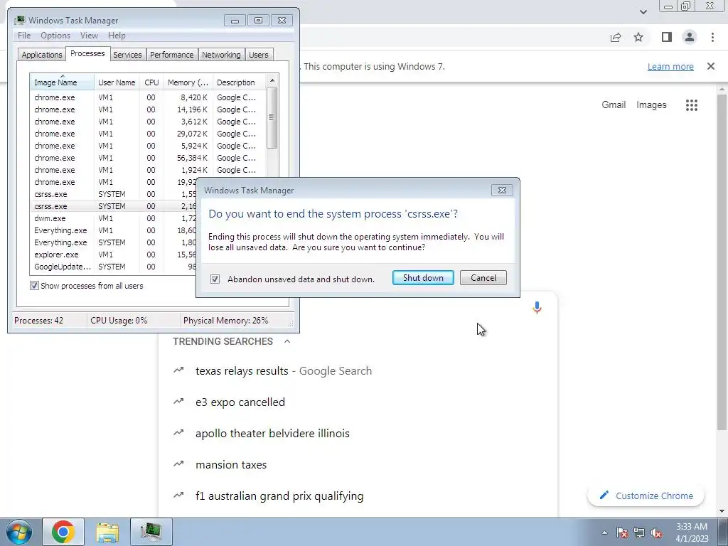Open Google Images link

pos(651,105)
